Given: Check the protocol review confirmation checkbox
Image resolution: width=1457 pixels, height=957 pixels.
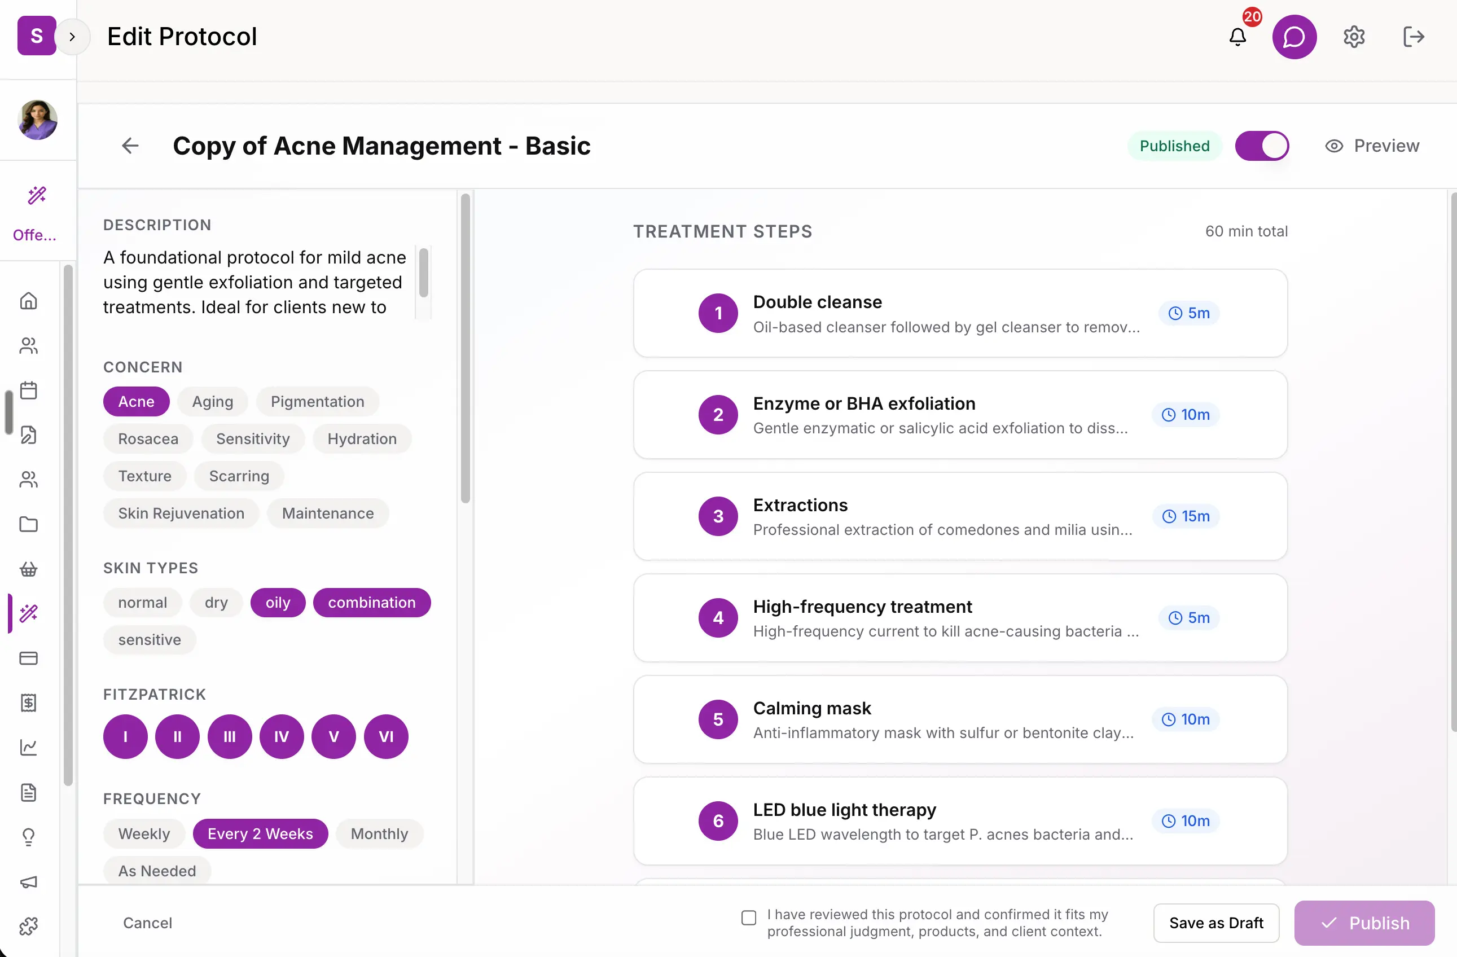Looking at the screenshot, I should [748, 917].
